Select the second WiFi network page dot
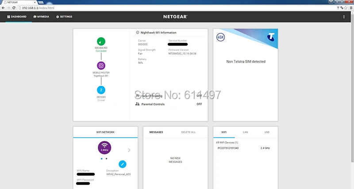This screenshot has height=189, width=354. (x=106, y=159)
